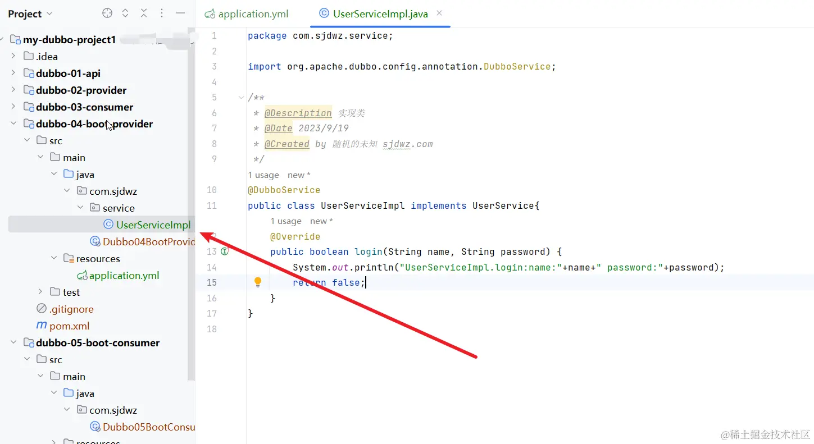
Task: Click 'return false;' on line 15
Action: click(x=329, y=282)
